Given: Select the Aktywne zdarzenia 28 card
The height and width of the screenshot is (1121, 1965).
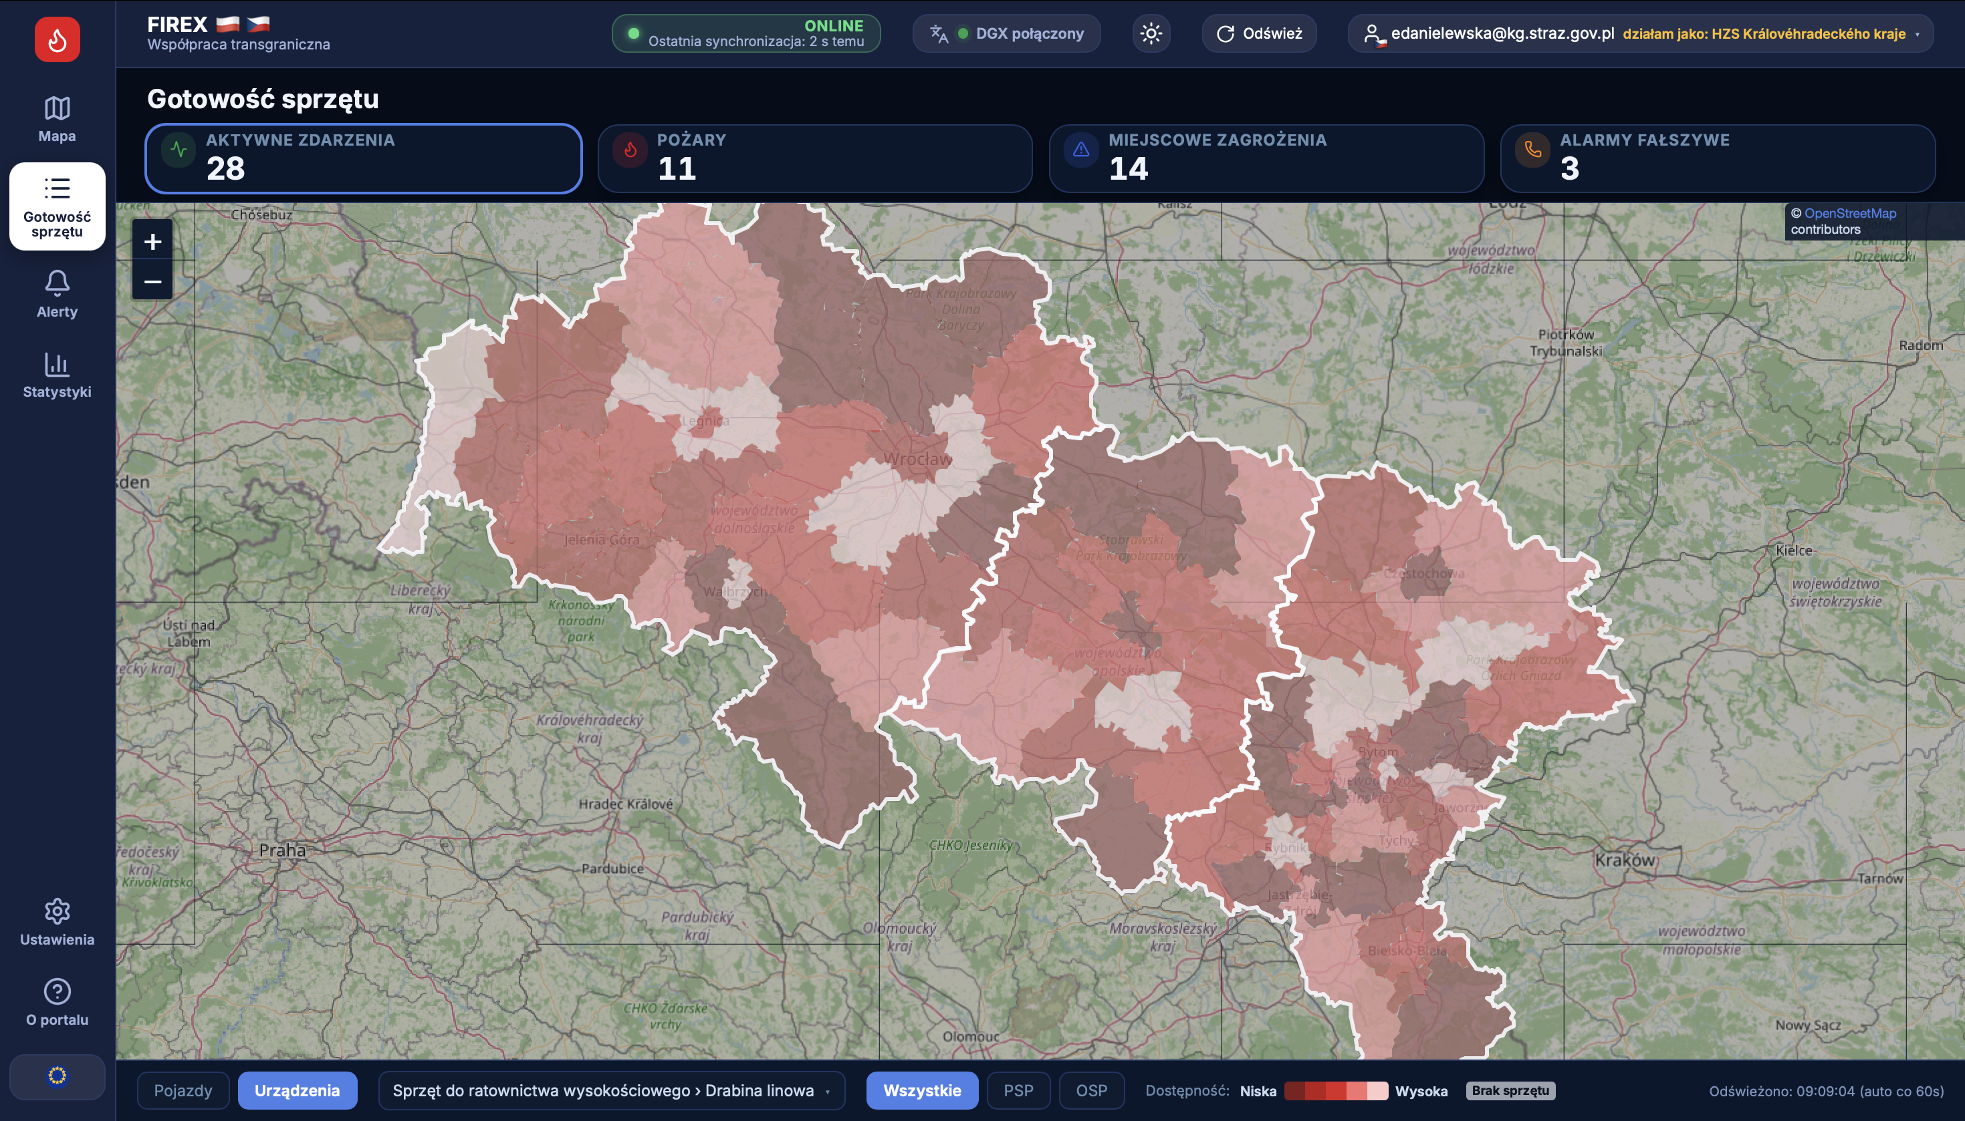Looking at the screenshot, I should point(364,158).
